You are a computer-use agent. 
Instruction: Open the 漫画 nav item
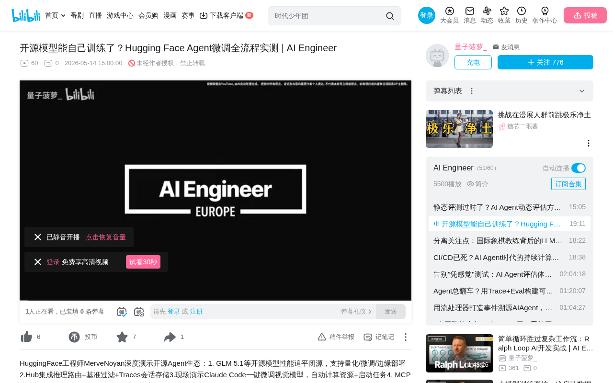click(x=170, y=15)
